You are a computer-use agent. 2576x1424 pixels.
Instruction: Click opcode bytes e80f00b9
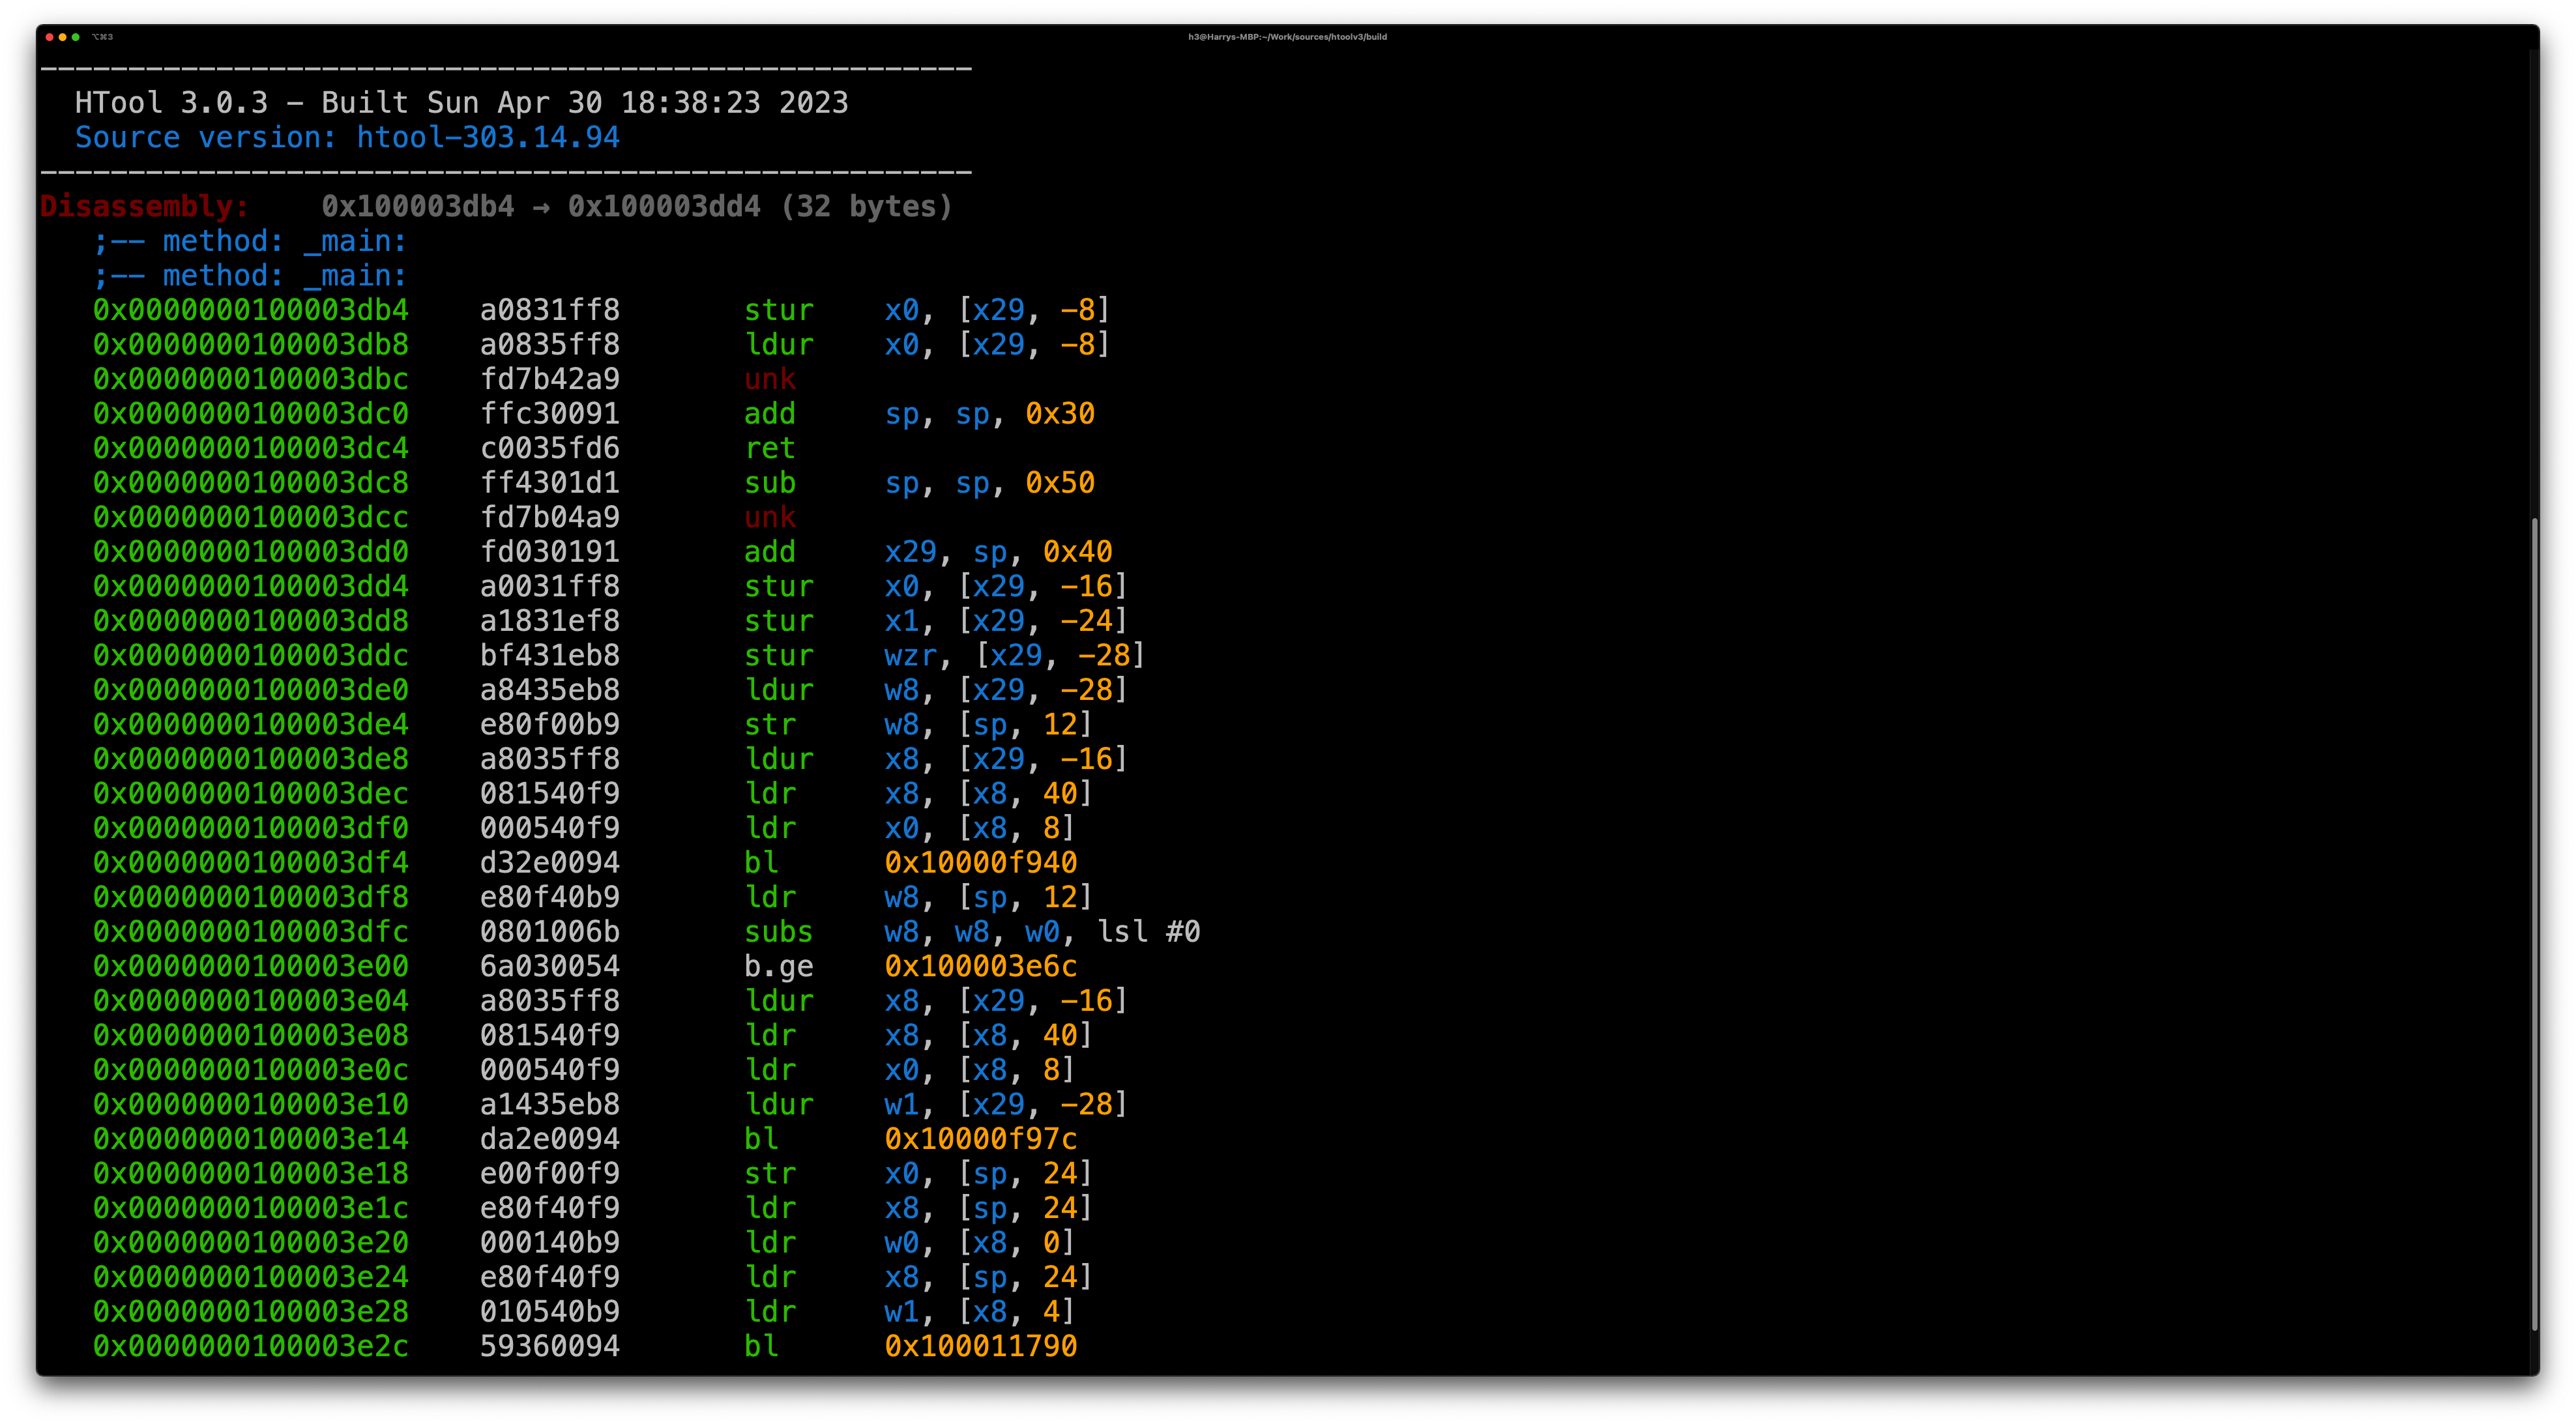click(550, 725)
